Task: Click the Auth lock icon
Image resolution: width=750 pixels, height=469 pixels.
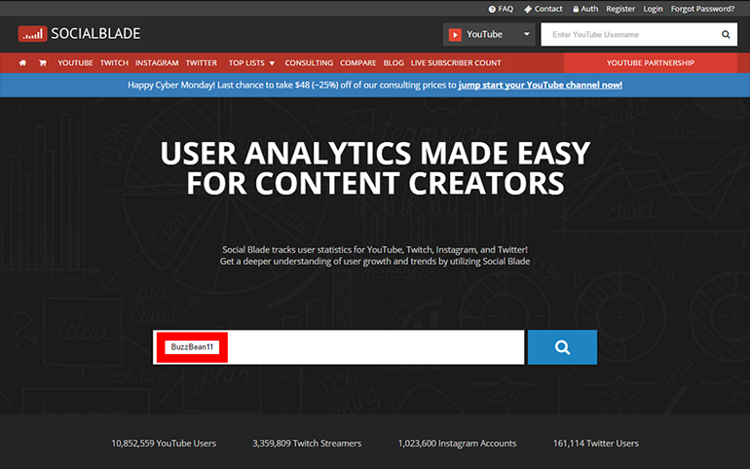Action: (x=576, y=9)
